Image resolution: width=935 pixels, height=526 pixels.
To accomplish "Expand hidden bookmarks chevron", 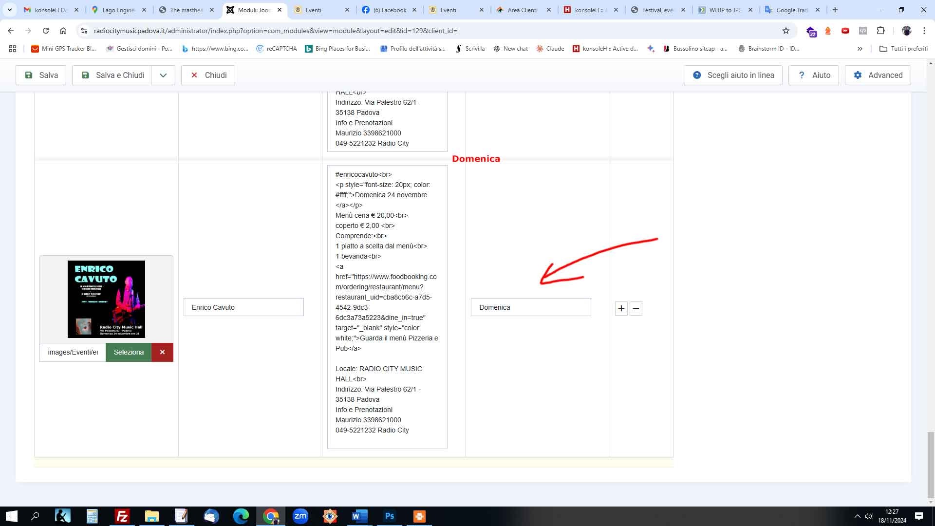I will (860, 49).
